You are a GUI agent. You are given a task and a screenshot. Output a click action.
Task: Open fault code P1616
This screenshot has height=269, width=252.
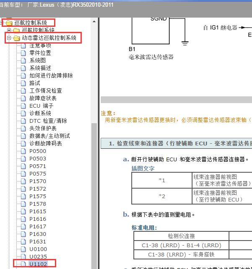(x=38, y=219)
